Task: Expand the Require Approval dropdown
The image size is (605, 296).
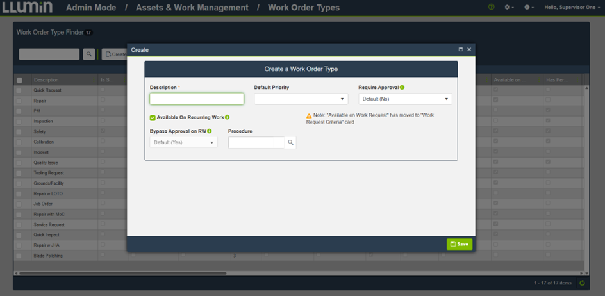Action: tap(404, 99)
